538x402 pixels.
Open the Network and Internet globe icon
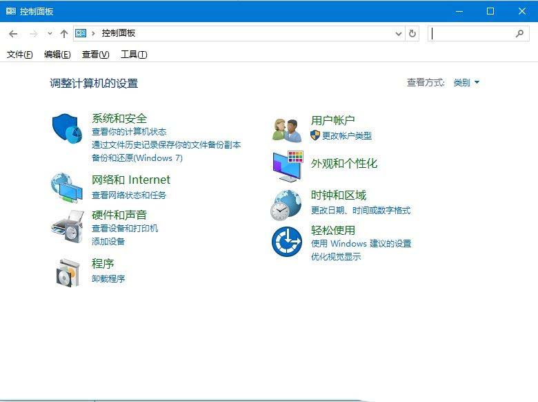(67, 188)
